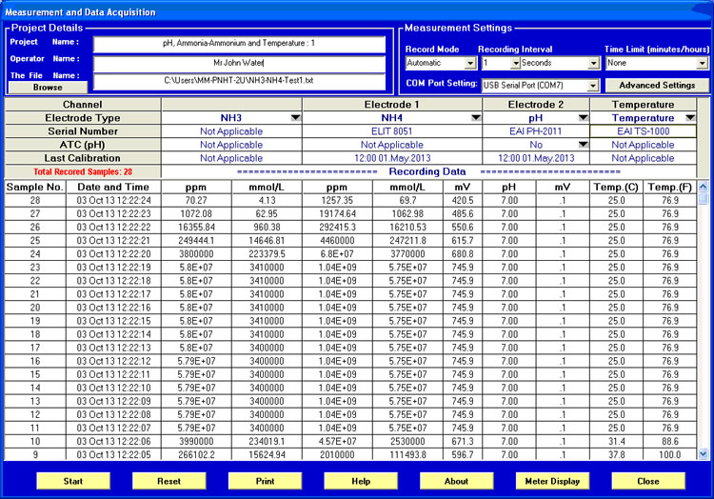Open Help from the bottom bar
The height and width of the screenshot is (499, 714).
click(x=361, y=481)
